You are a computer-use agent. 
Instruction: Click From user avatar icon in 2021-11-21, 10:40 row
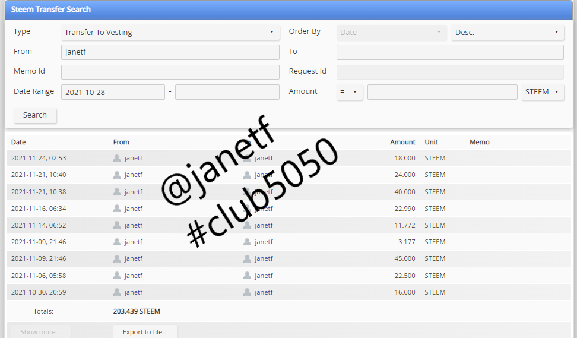pos(117,175)
